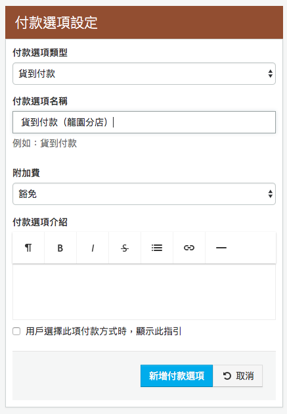Image resolution: width=287 pixels, height=414 pixels.
Task: Click the paragraph format icon
Action: [28, 248]
